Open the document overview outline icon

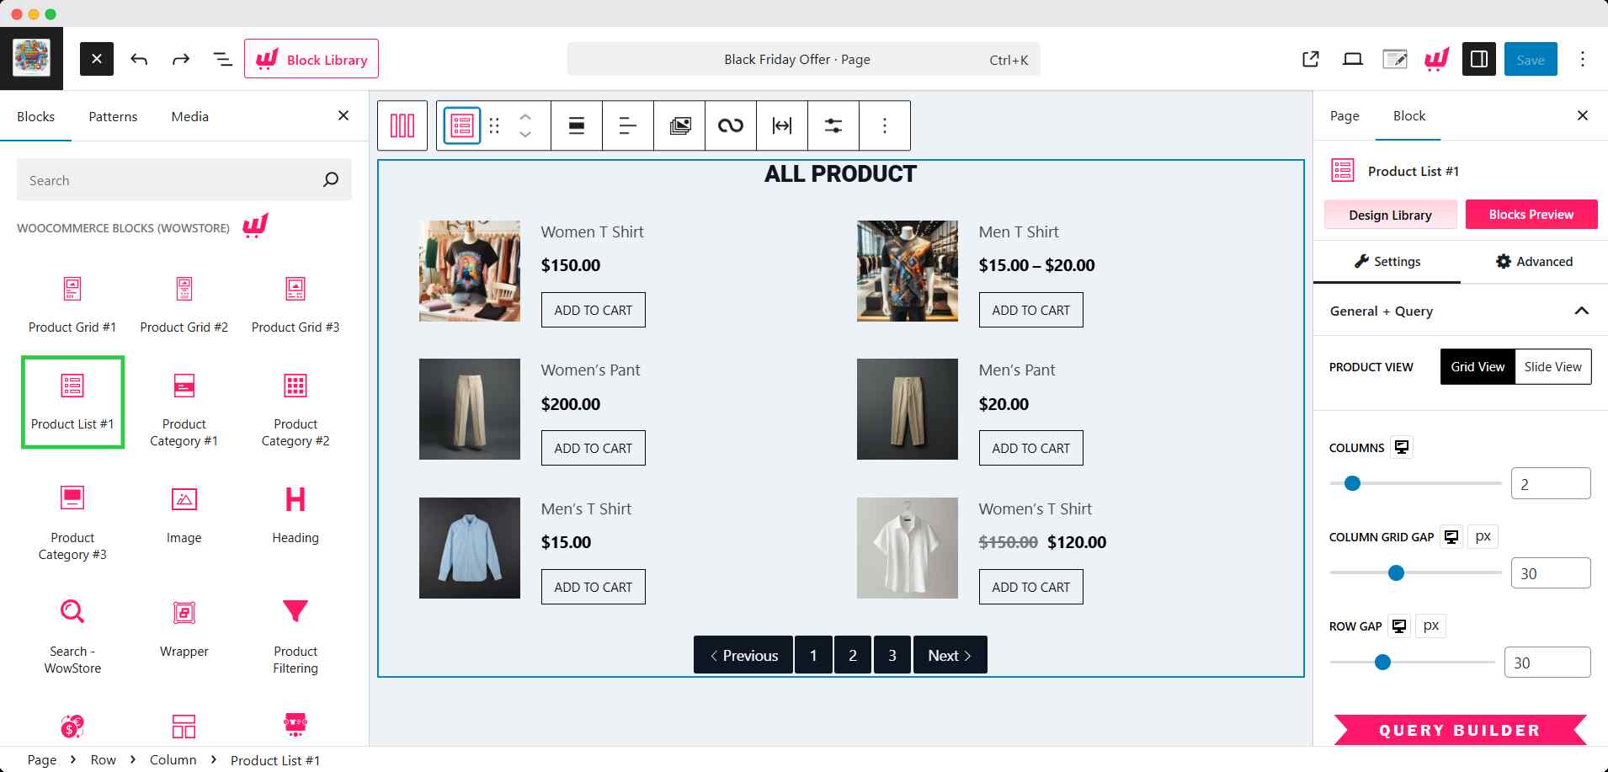click(x=222, y=59)
